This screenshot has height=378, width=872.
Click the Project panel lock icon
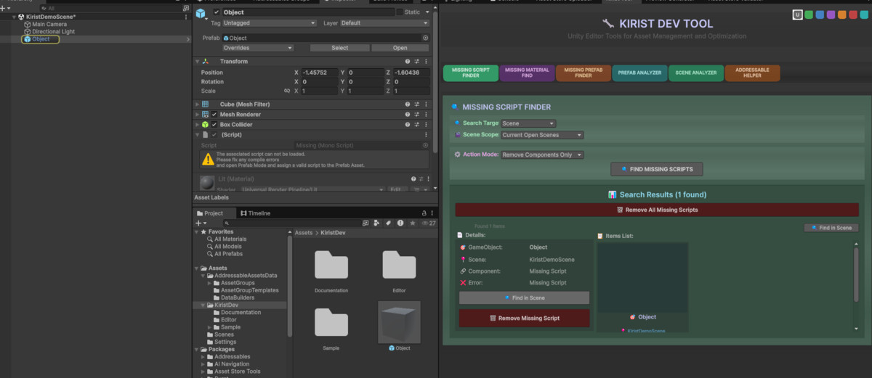click(x=424, y=213)
